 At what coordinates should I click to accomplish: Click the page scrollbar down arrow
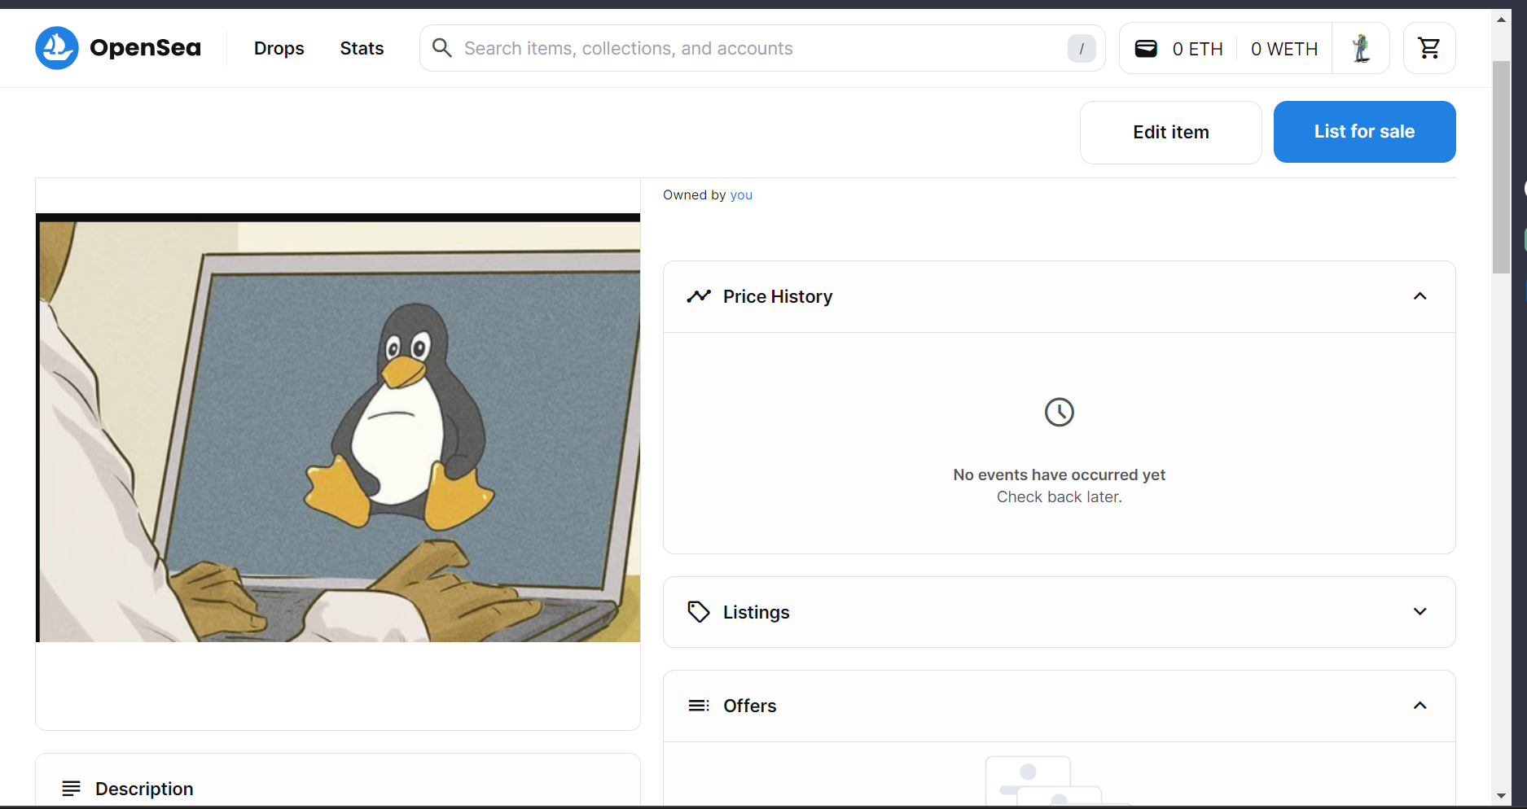click(x=1501, y=796)
